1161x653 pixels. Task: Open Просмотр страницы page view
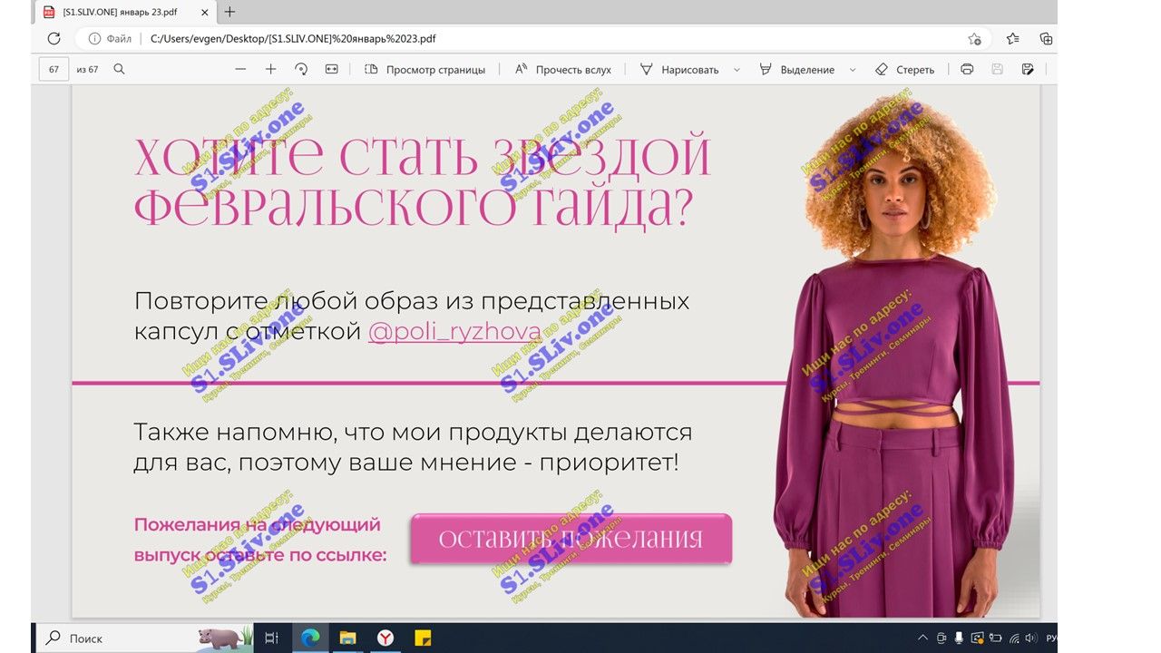tap(424, 69)
